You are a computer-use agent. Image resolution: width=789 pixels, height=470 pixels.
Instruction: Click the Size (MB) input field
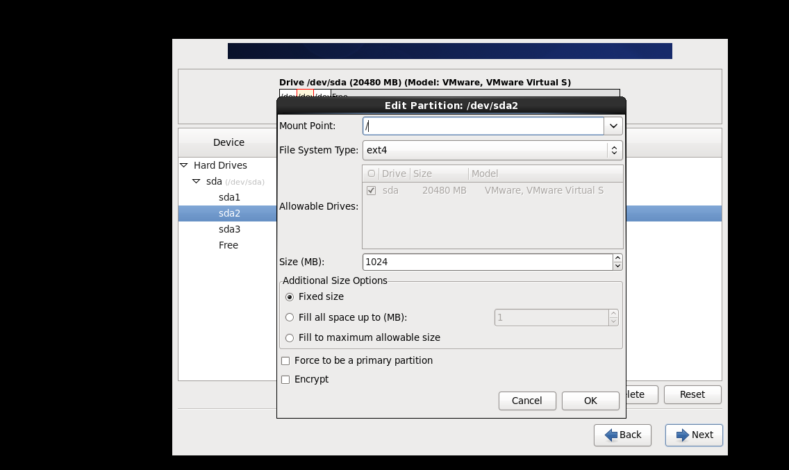(487, 262)
